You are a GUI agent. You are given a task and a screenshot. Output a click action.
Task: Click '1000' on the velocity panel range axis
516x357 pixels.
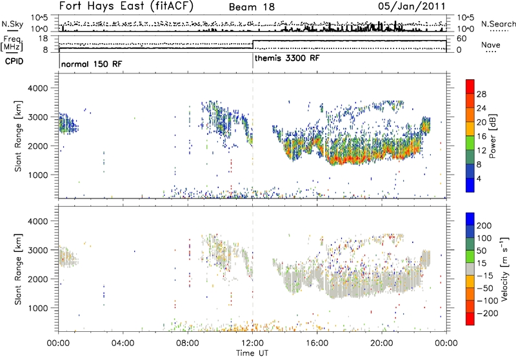(x=37, y=309)
